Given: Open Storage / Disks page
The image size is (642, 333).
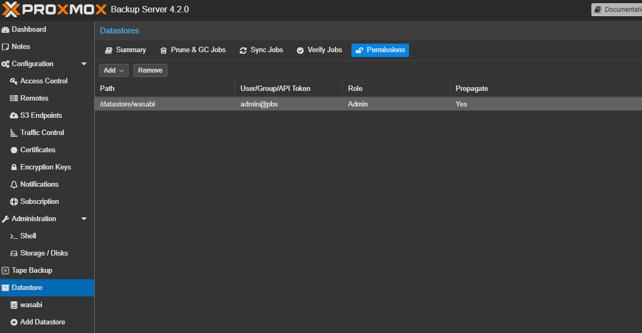Looking at the screenshot, I should tap(47, 253).
